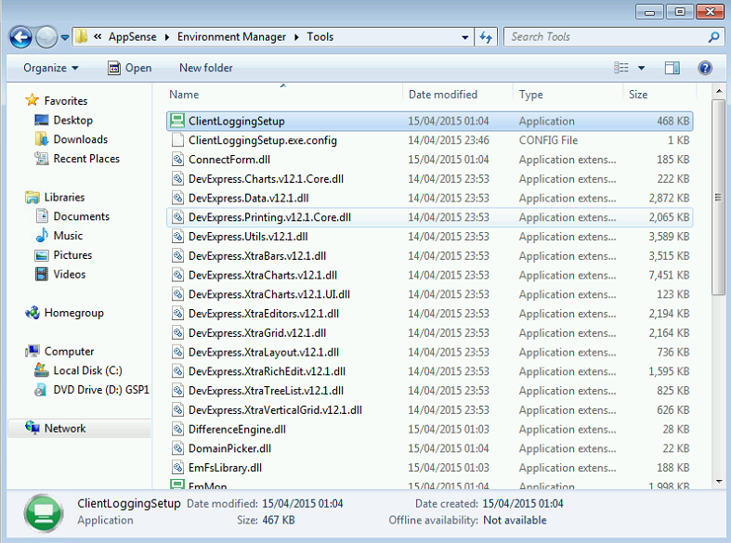Click the DifferenceEngine.dll file icon

(177, 430)
